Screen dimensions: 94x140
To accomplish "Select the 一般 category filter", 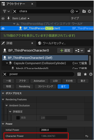I will pyautogui.click(x=8, y=81).
